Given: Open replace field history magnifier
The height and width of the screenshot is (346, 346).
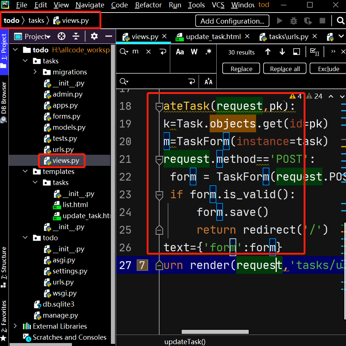Looking at the screenshot, I should [x=124, y=81].
